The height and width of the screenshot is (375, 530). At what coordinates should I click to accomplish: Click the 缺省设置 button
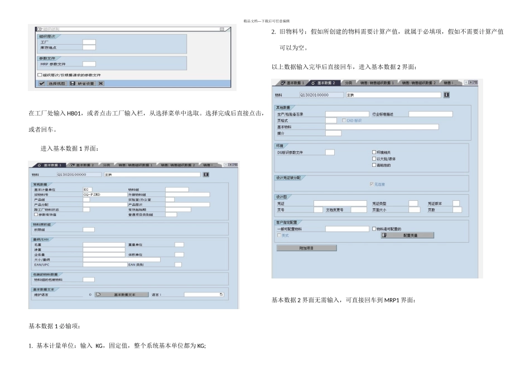tap(83, 84)
